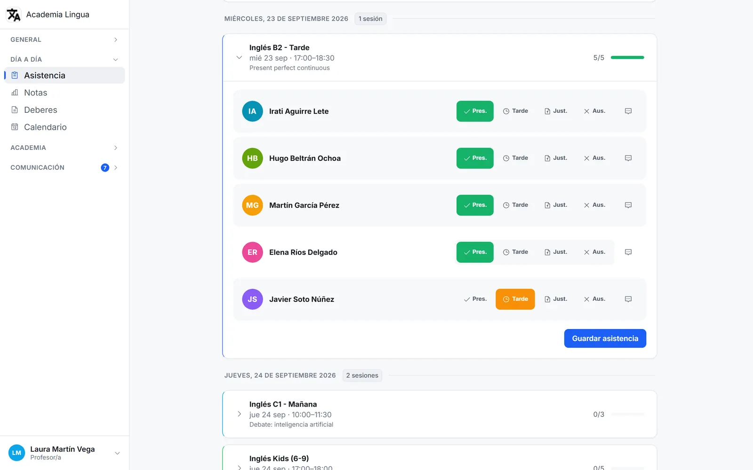
Task: Open Asistencia in the sidebar
Action: 64,76
